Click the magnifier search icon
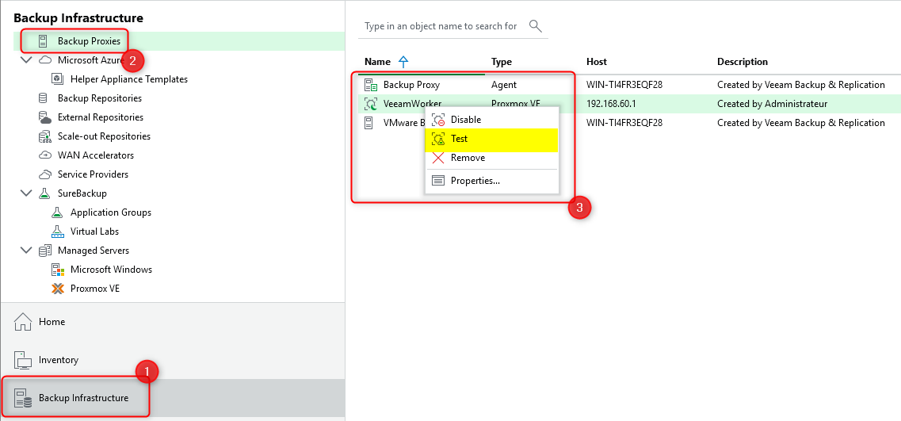Screen dimensions: 901x421 (x=535, y=26)
